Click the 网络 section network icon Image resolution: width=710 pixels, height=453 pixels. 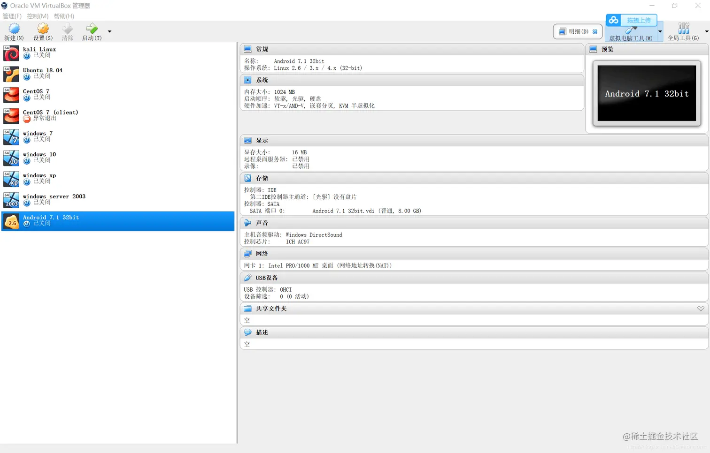coord(247,254)
